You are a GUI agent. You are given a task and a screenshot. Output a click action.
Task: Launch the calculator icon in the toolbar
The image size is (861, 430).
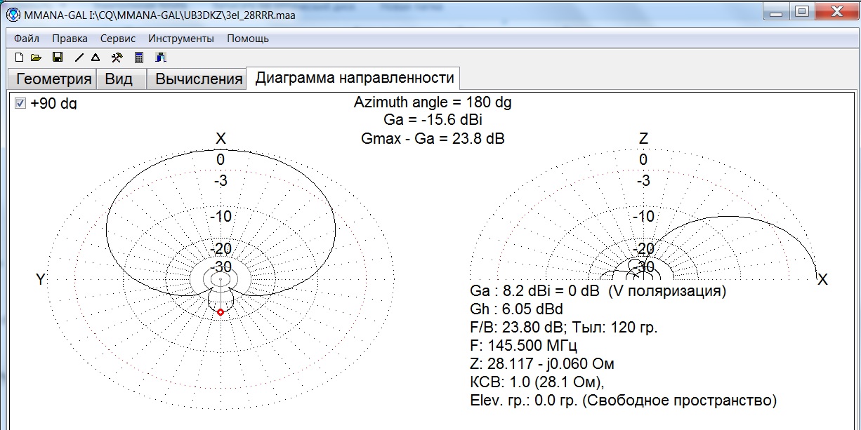pos(139,58)
